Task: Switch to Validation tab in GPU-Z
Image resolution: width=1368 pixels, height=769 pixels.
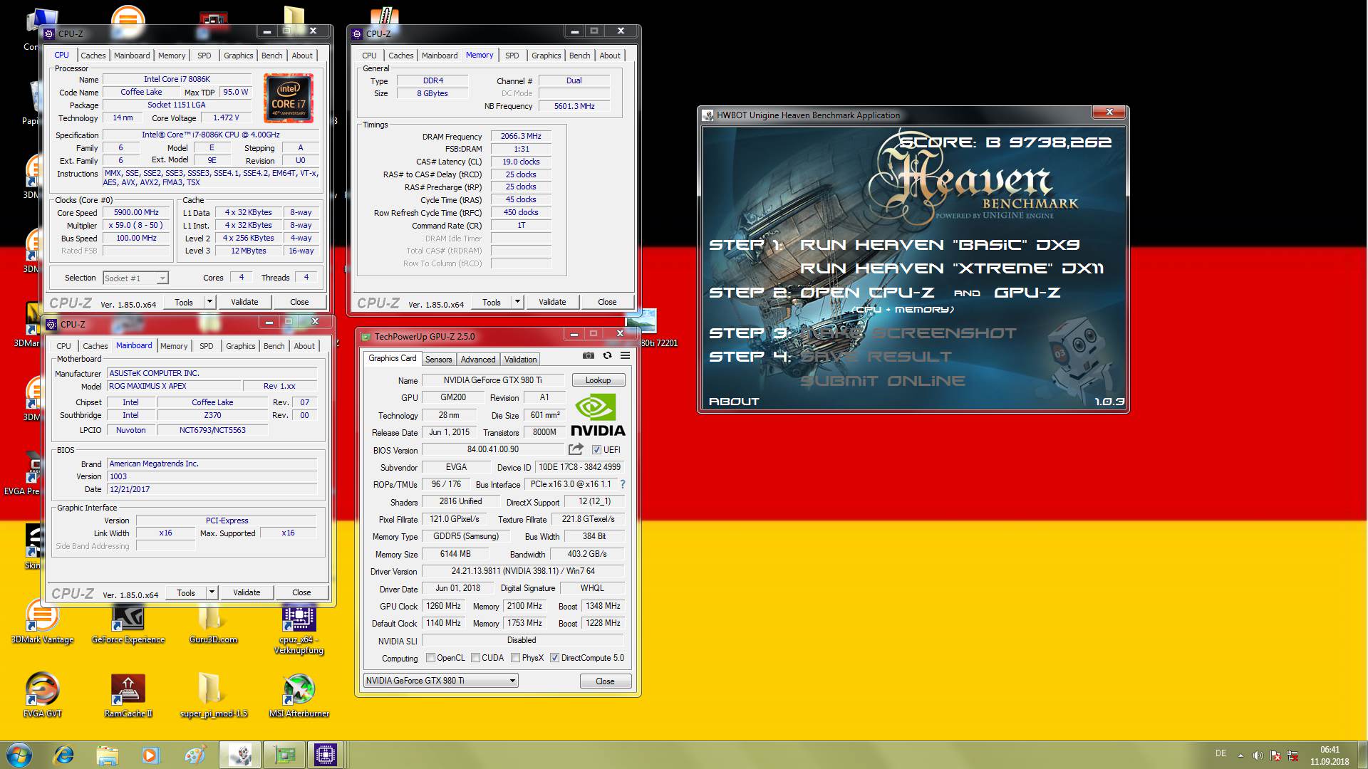Action: (520, 360)
